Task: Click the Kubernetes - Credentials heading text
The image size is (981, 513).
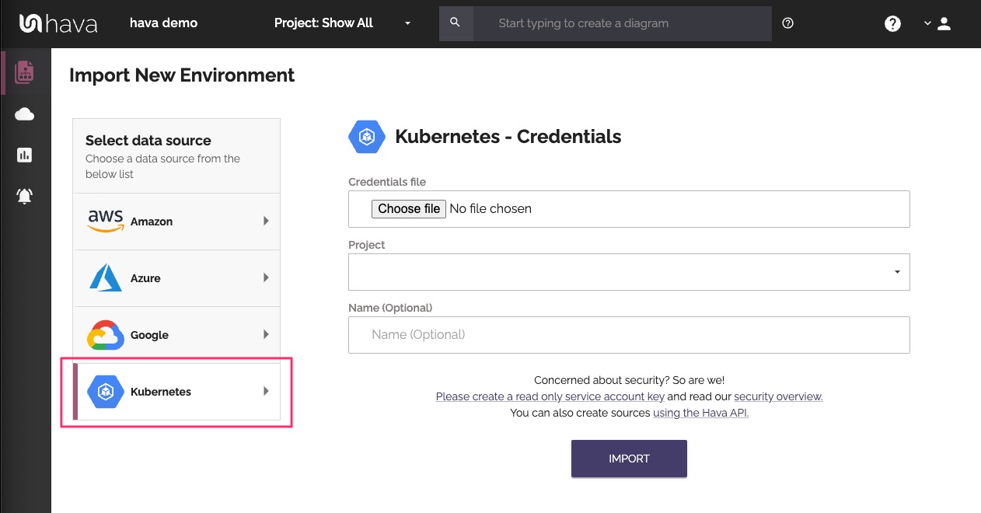Action: coord(508,137)
